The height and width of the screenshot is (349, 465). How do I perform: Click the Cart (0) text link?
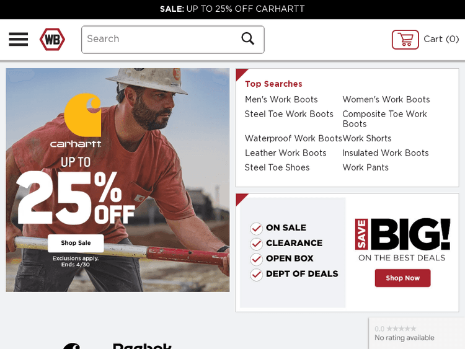coord(441,39)
